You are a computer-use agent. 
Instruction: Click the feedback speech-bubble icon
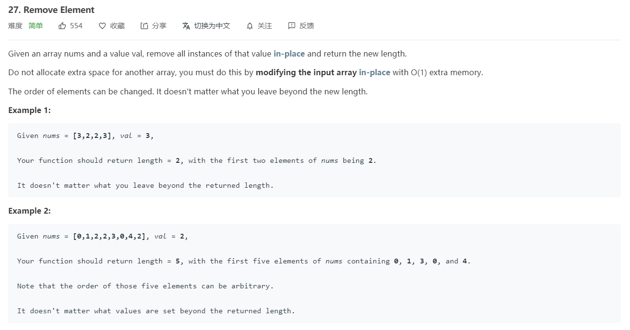click(292, 26)
